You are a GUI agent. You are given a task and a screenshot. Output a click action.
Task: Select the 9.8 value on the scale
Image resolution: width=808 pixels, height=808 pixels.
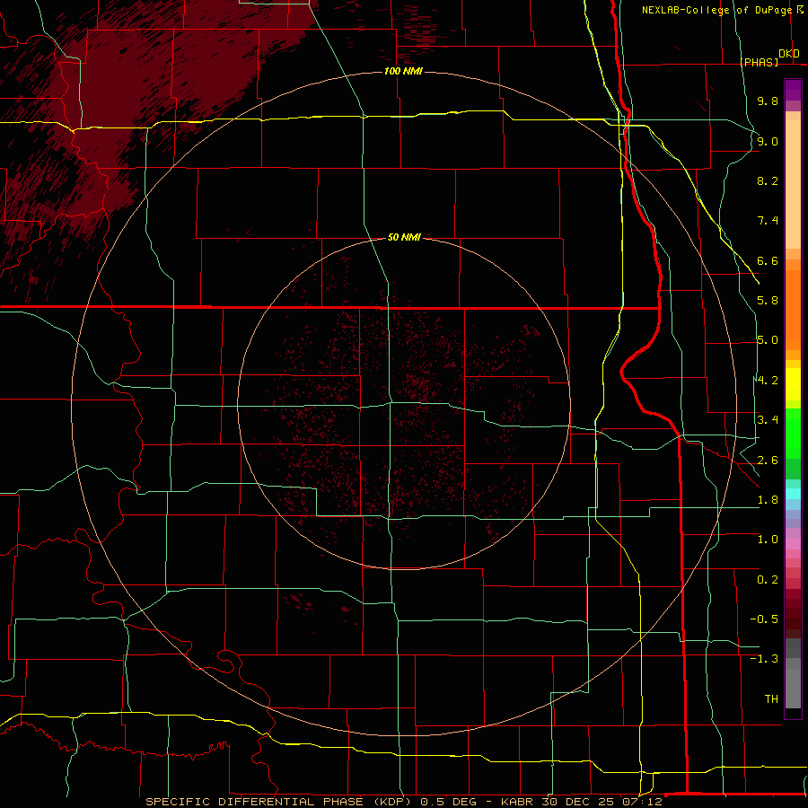click(768, 101)
